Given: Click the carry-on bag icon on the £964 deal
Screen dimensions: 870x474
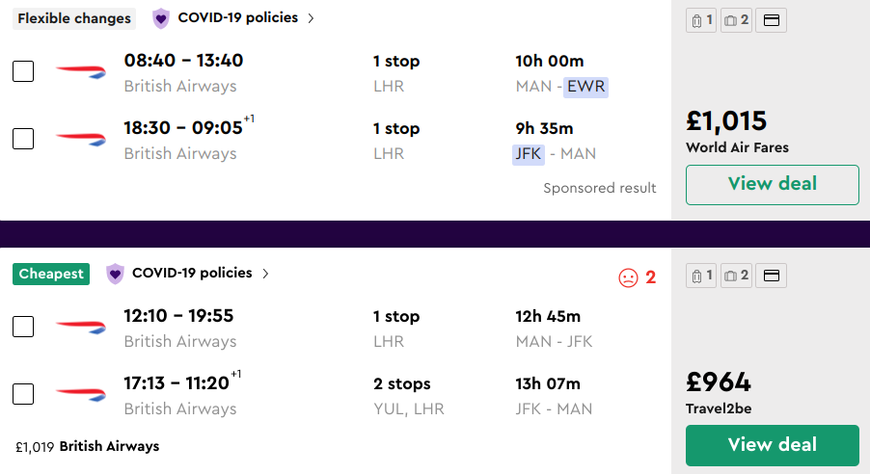Looking at the screenshot, I should coord(700,276).
